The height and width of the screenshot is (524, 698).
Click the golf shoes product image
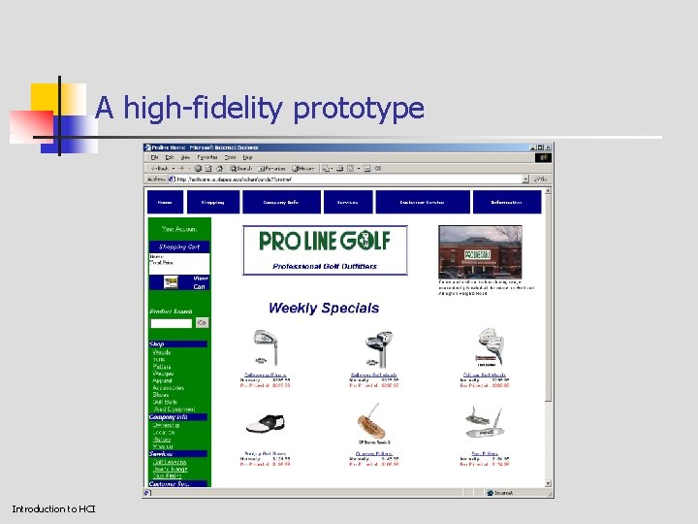[266, 423]
